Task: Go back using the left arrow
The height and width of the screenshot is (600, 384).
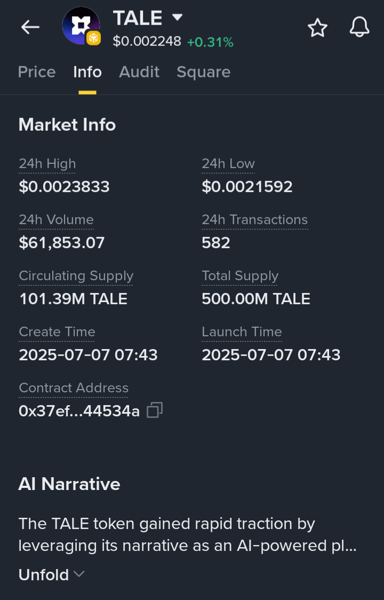Action: 30,27
